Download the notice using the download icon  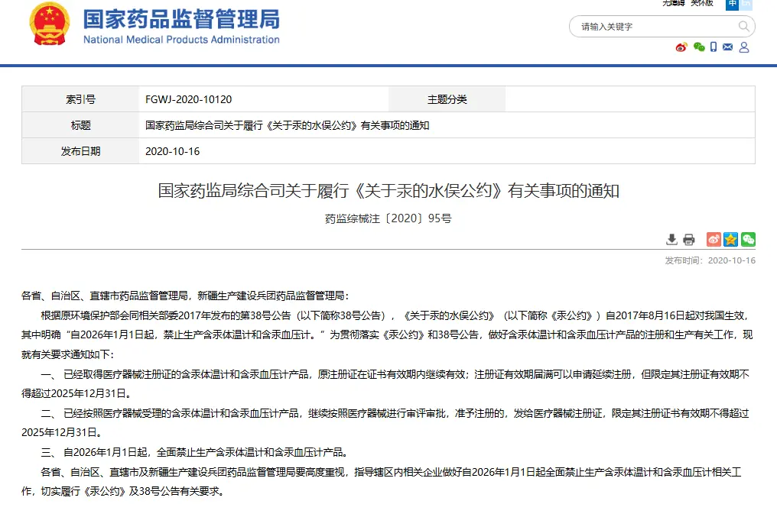pyautogui.click(x=671, y=239)
